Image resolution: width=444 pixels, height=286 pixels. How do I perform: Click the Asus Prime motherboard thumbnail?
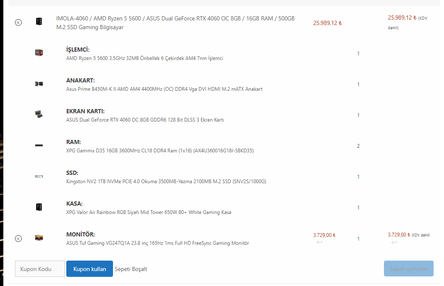[39, 84]
